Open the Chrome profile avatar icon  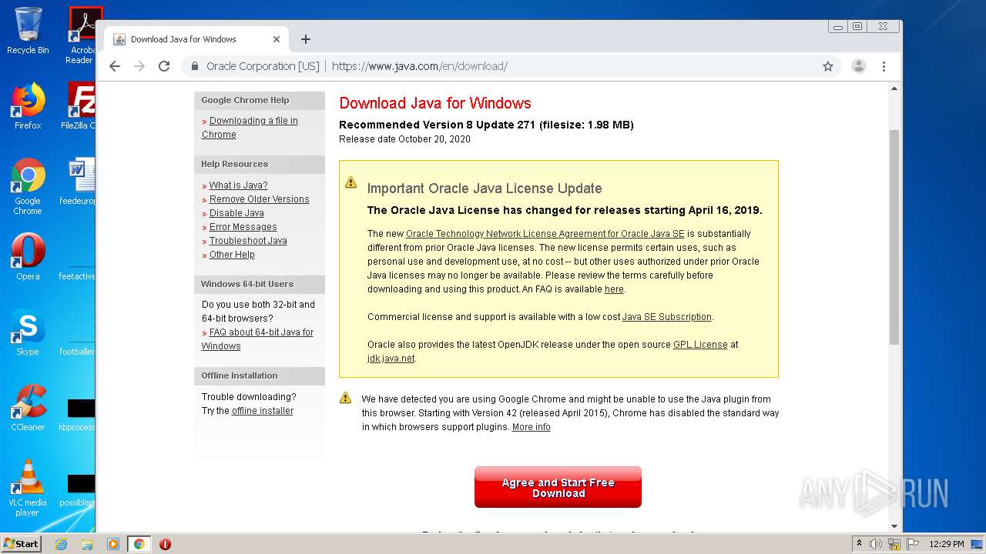point(859,66)
